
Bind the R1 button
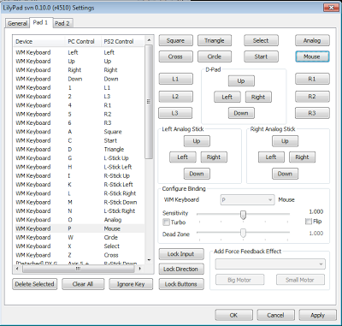click(x=312, y=79)
